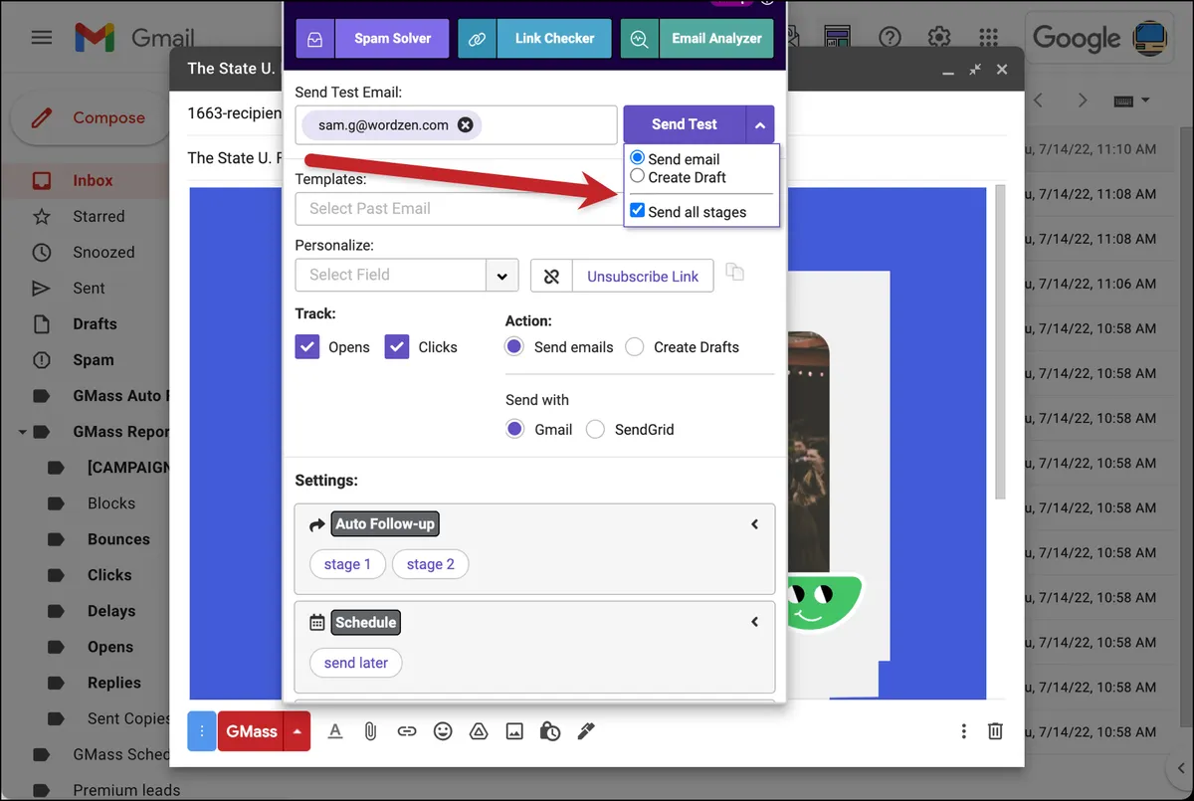Click the red GMass send button
Image resolution: width=1194 pixels, height=801 pixels.
[251, 731]
